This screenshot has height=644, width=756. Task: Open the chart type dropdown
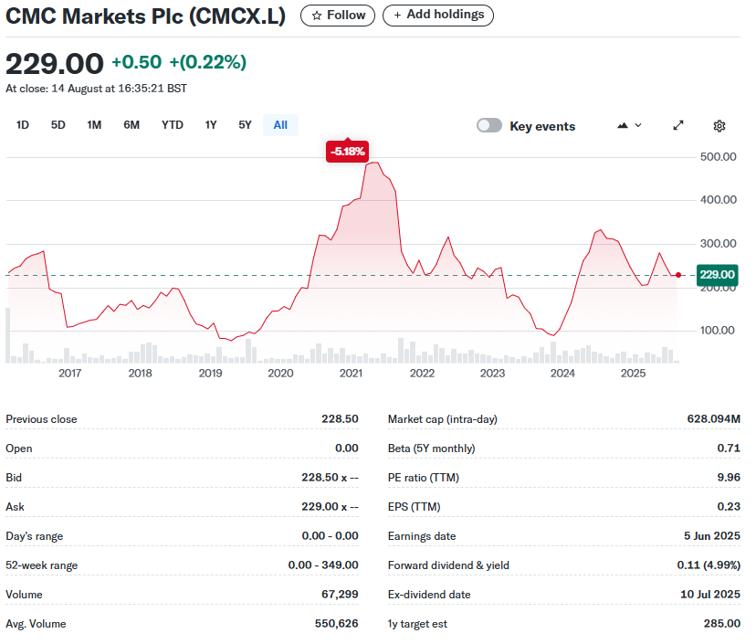tap(629, 125)
